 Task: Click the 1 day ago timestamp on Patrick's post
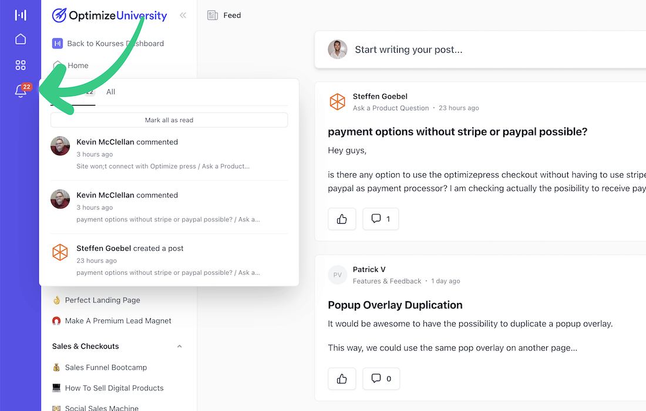[445, 281]
